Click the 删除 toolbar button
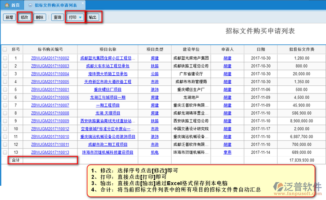326x200 pixels. click(x=40, y=17)
